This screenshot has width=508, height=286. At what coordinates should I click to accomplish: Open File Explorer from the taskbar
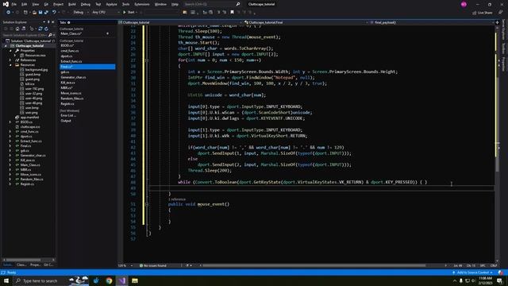pos(135,280)
